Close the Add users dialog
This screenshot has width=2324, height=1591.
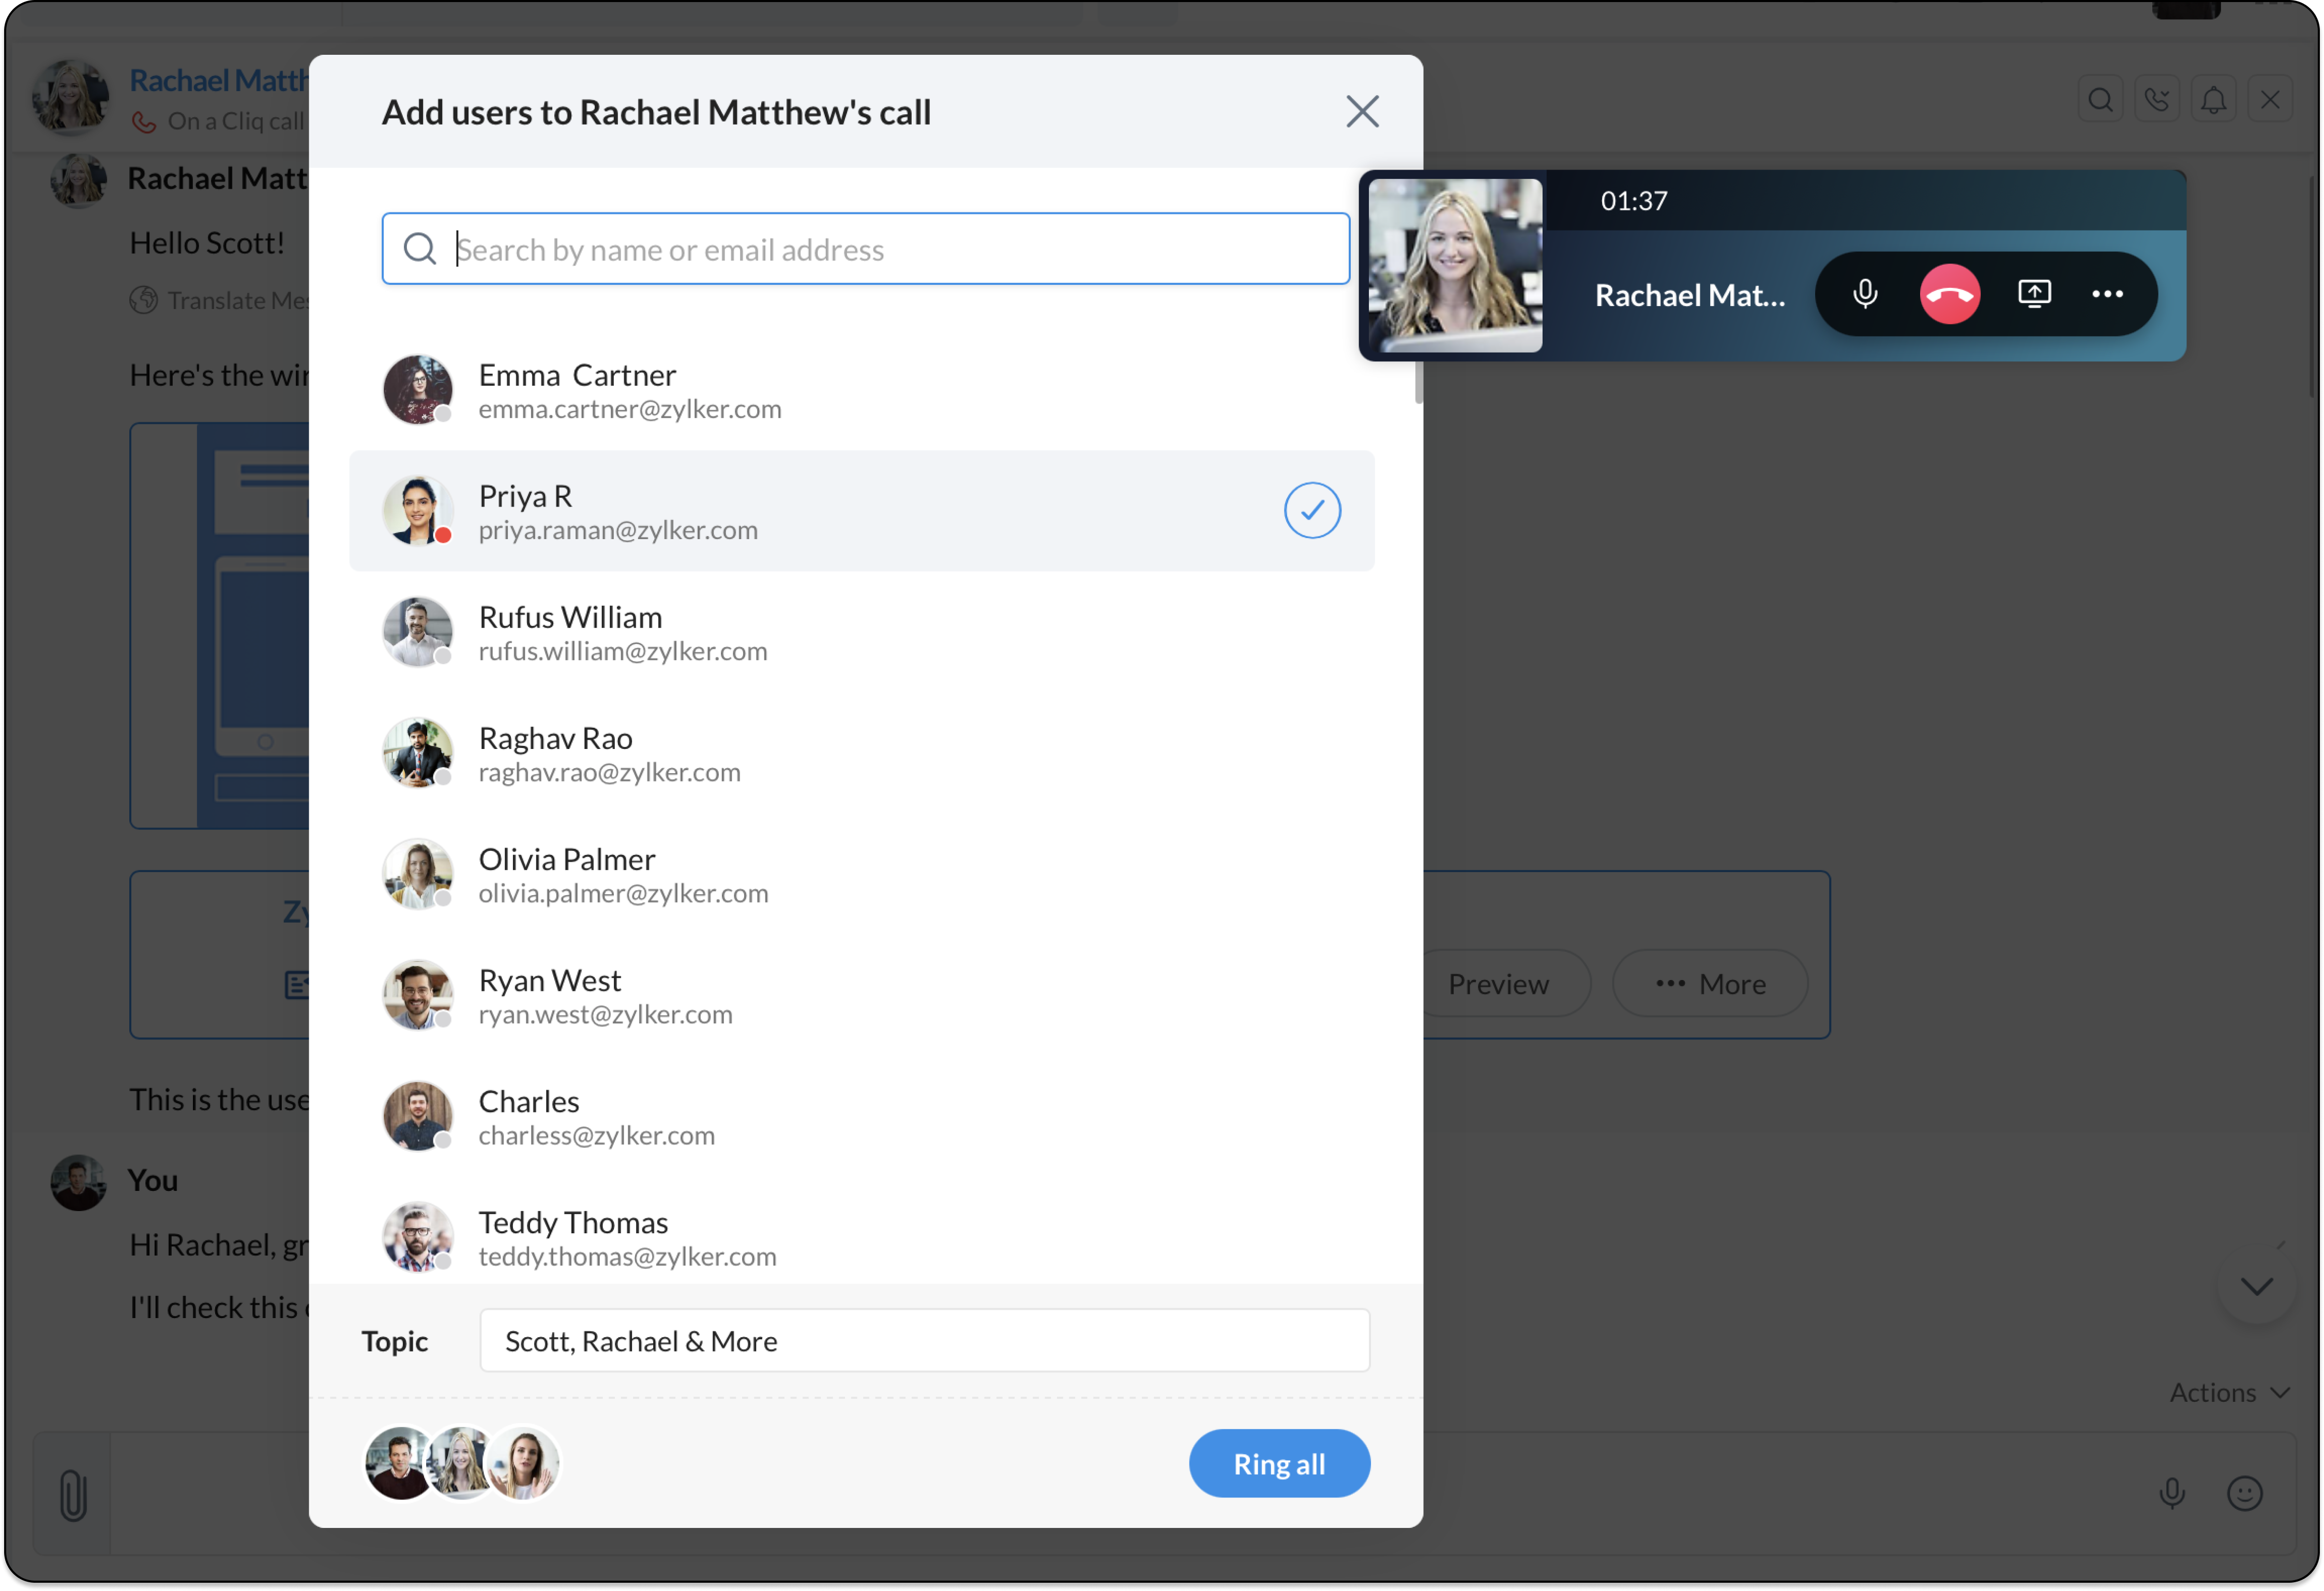(1362, 112)
